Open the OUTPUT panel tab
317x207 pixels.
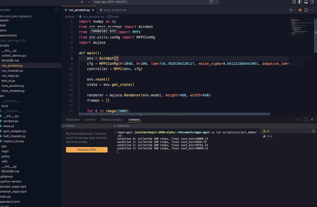(x=90, y=120)
